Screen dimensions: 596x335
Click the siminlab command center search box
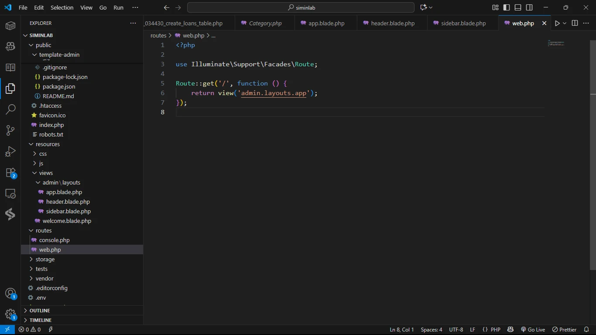point(301,7)
